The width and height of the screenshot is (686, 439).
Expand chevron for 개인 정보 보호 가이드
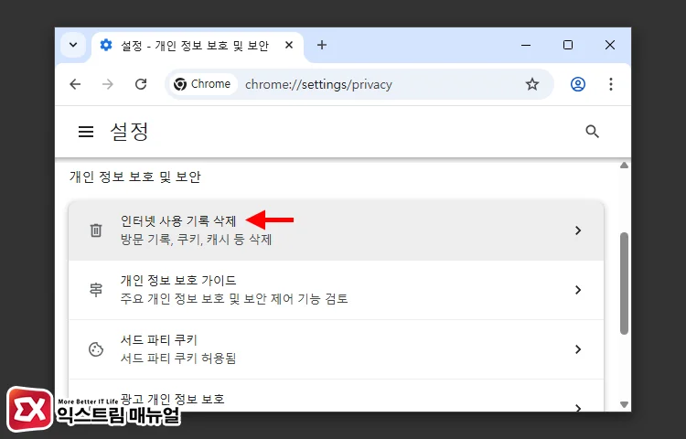pyautogui.click(x=578, y=290)
